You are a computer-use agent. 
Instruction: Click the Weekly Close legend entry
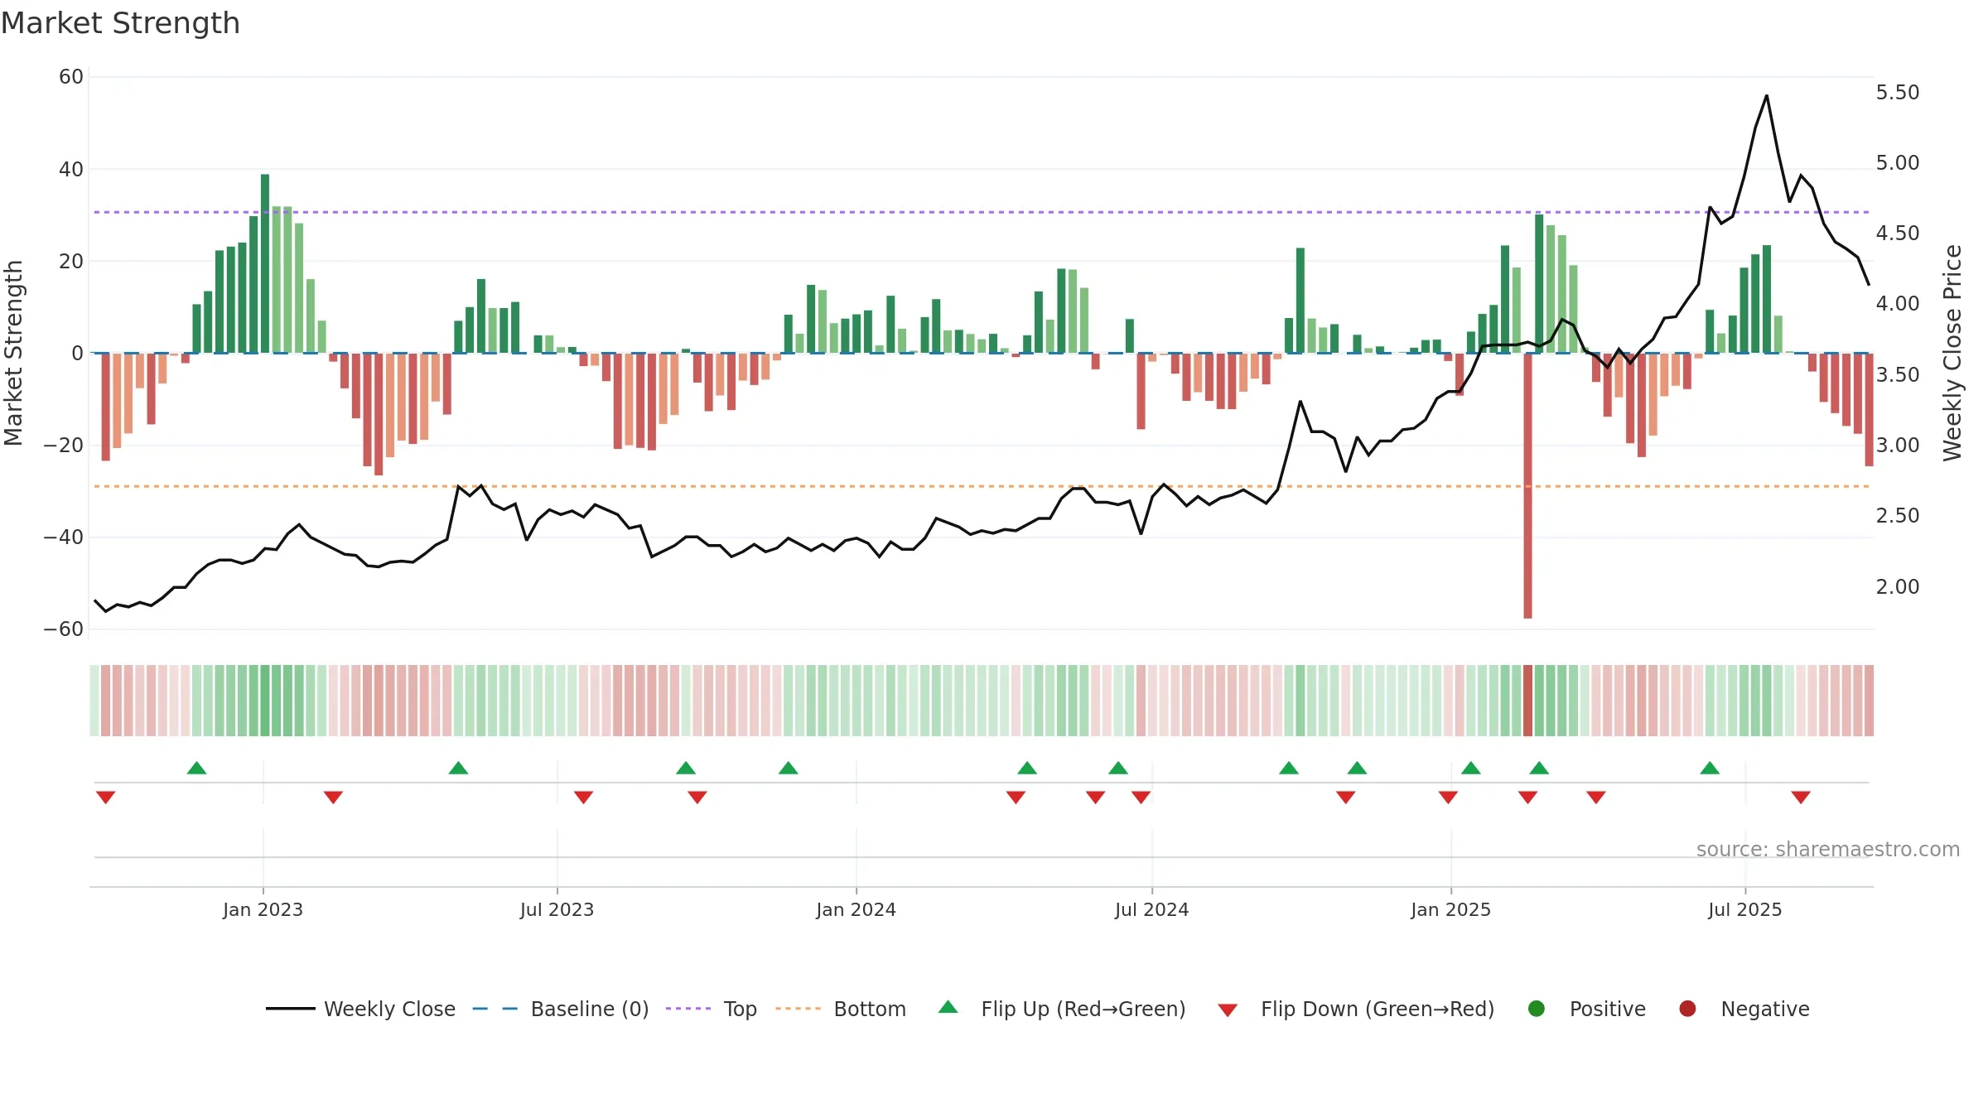[360, 1009]
